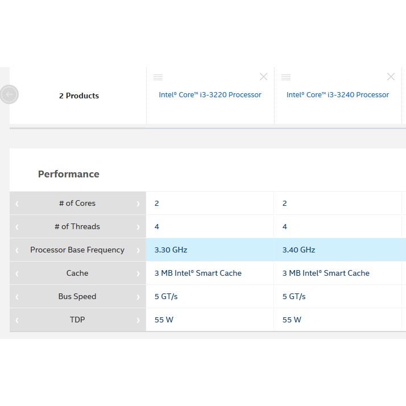Click the left chevron in # of Cores row
The width and height of the screenshot is (406, 406).
[17, 204]
